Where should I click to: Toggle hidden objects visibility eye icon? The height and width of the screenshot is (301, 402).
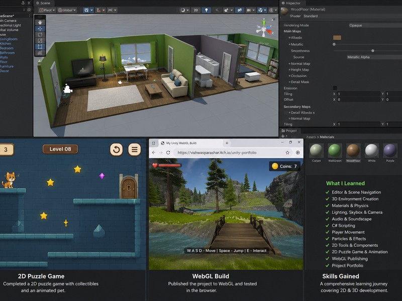240,10
